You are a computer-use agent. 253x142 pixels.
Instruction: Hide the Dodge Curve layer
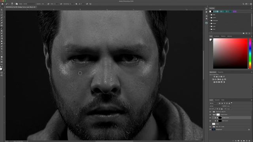coord(210,118)
